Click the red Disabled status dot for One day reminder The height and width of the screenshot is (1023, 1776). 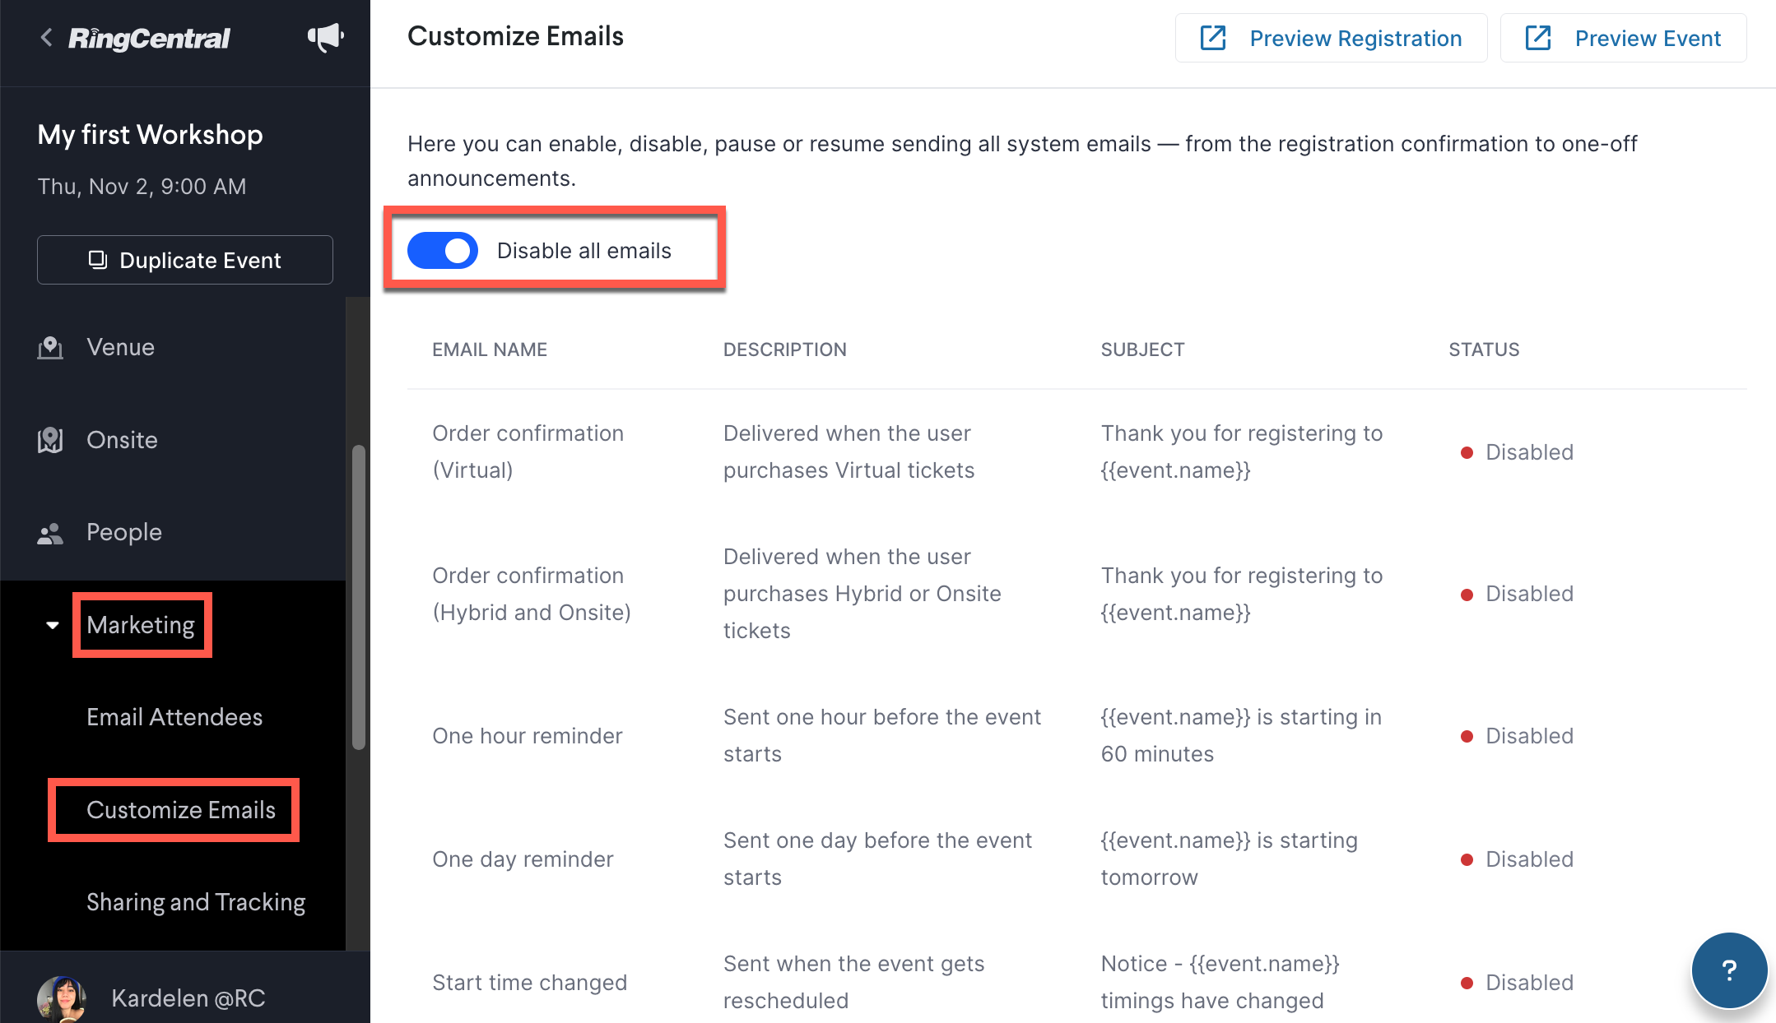coord(1467,860)
